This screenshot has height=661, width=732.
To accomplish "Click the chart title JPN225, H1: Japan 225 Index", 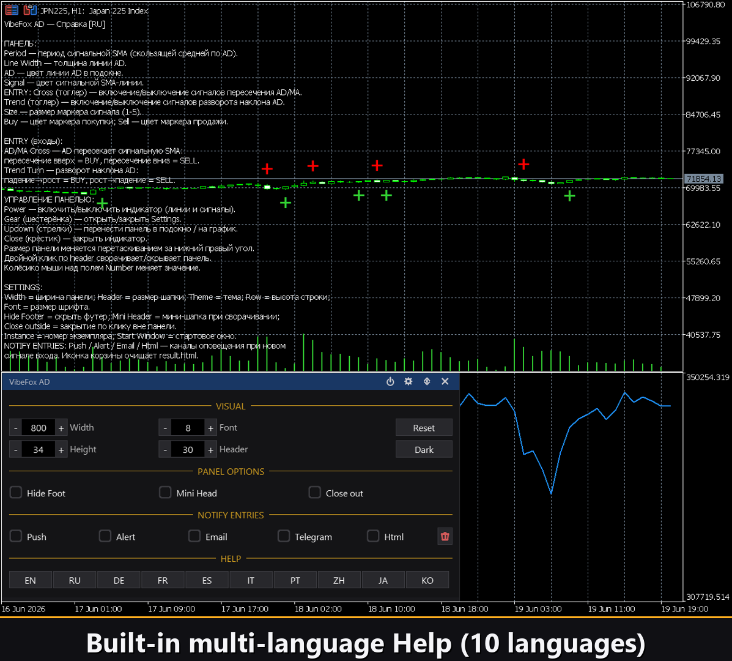I will coord(94,11).
